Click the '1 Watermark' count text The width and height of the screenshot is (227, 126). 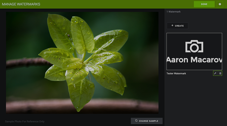tap(174, 12)
